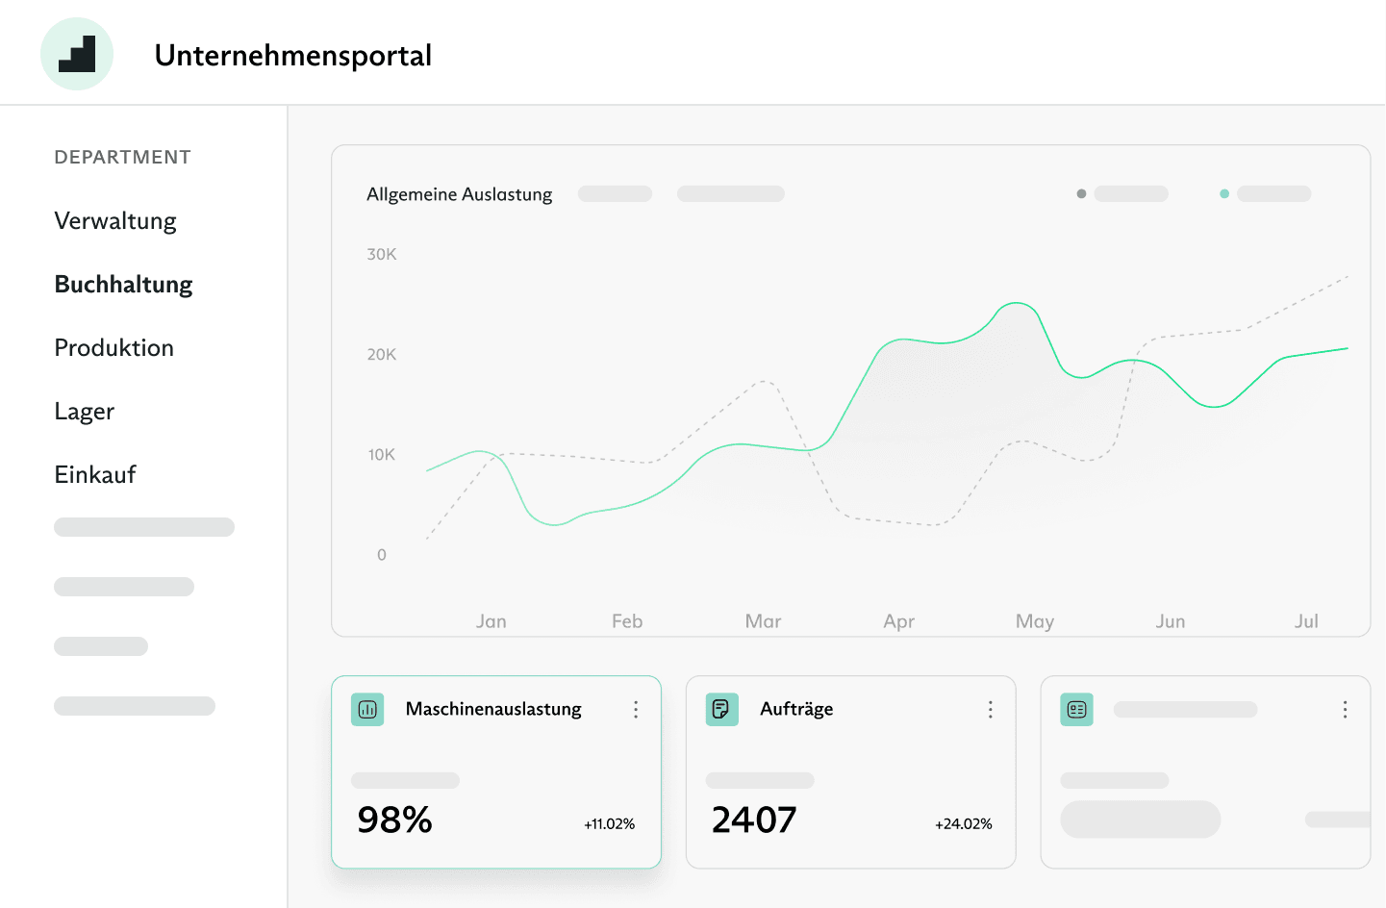Navigate to Einkauf
Viewport: 1386px width, 908px height.
pos(95,475)
